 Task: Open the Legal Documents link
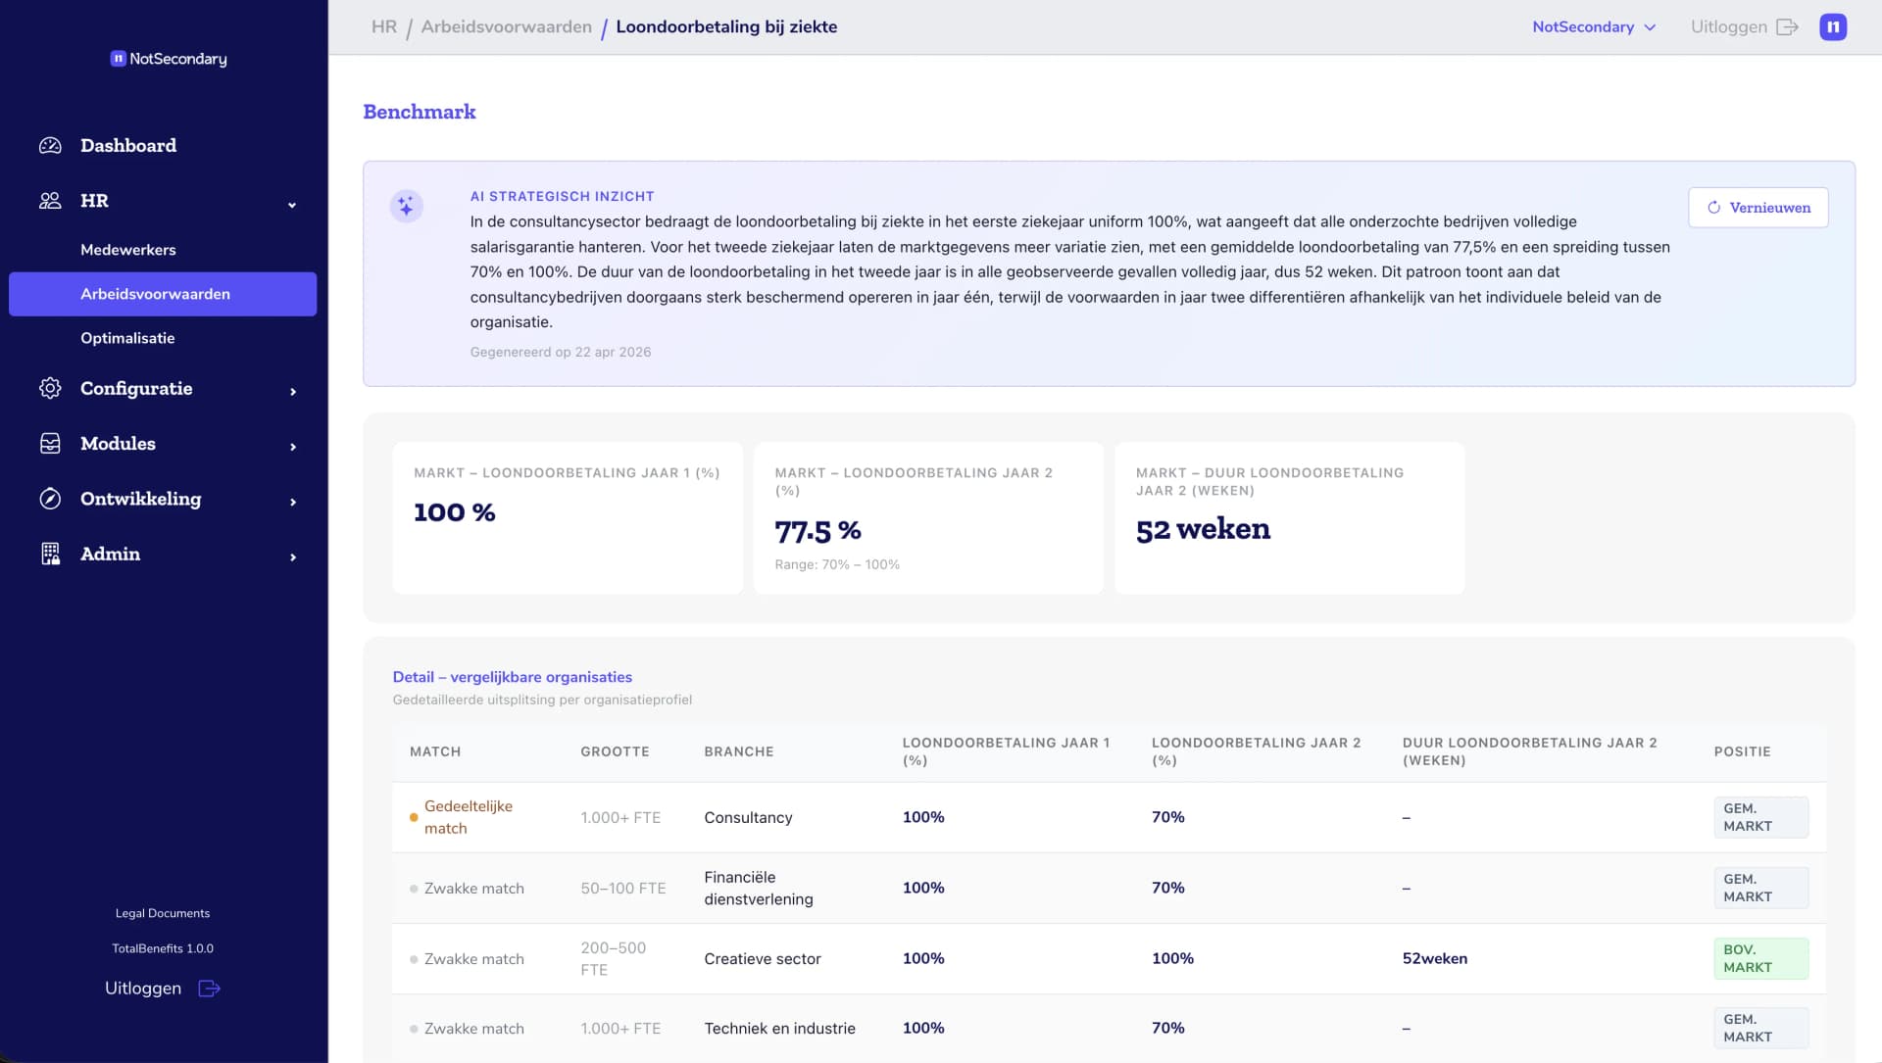coord(163,912)
